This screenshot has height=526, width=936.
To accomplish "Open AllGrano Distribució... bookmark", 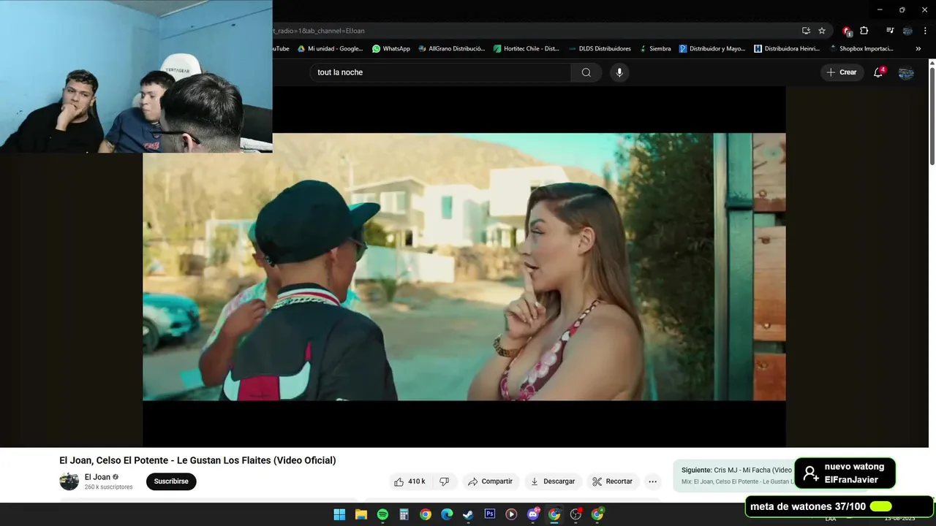I will tap(451, 49).
